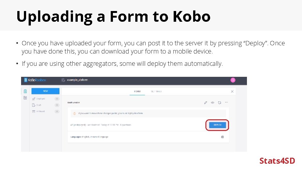Screen dimensions: 302x170
Task: Switch to the FORM tab
Action: pos(137,91)
